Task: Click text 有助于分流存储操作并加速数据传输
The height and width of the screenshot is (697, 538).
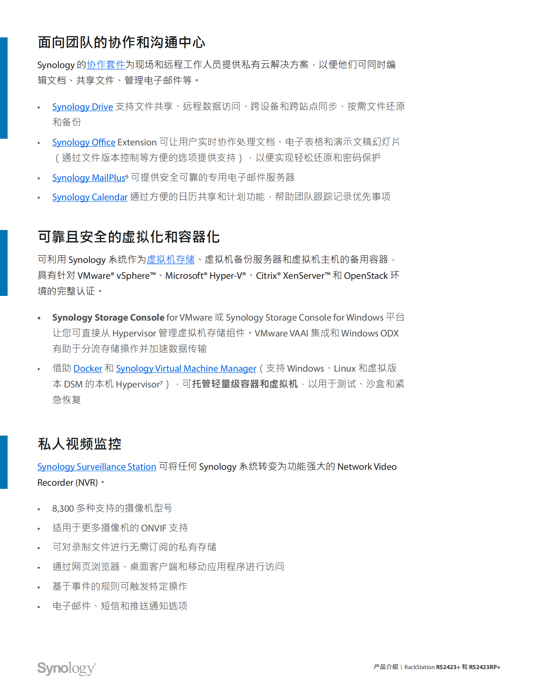Action: pos(129,349)
